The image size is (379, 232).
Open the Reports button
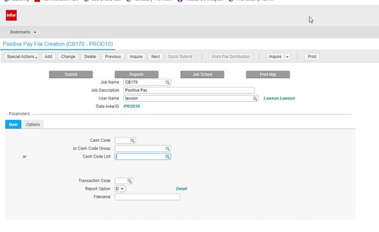coord(137,75)
